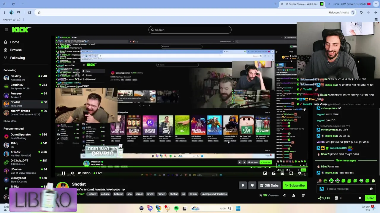380x213 pixels.
Task: Open the Kick sidebar hamburger menu
Action: click(6, 30)
